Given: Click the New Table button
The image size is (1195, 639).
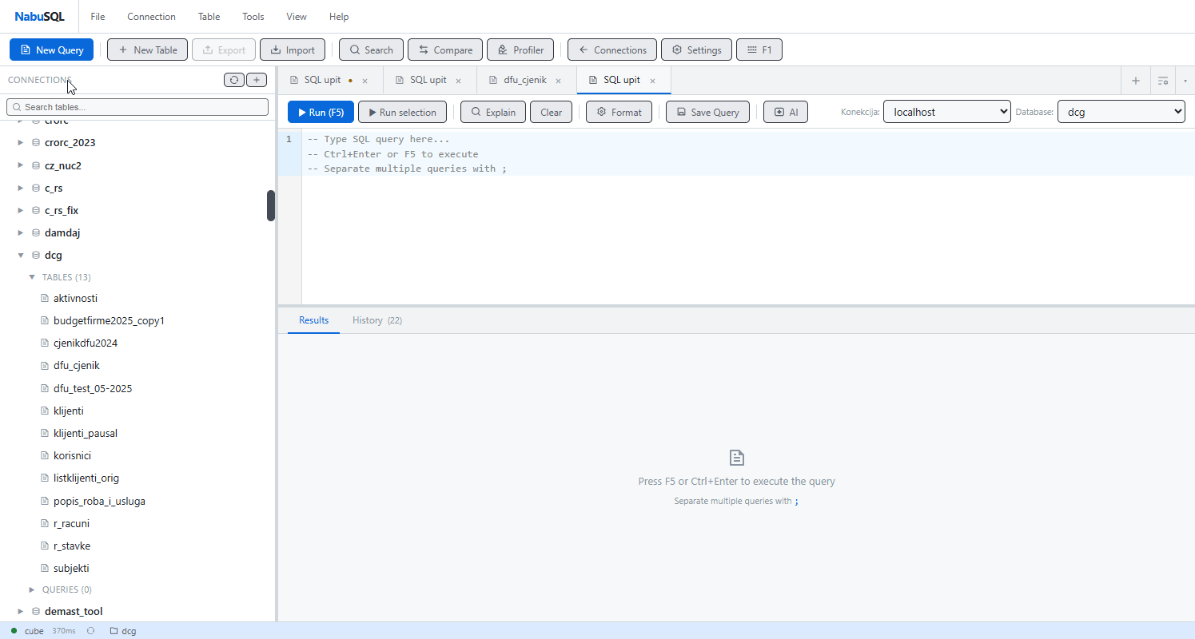Looking at the screenshot, I should pos(148,50).
